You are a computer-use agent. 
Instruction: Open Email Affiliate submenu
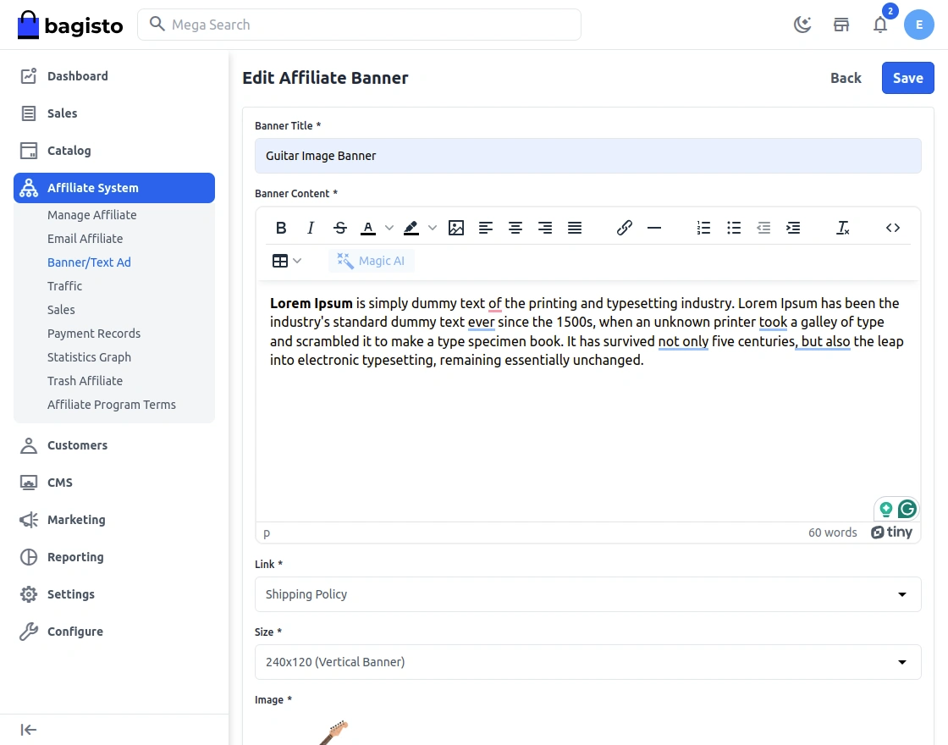[x=85, y=238]
